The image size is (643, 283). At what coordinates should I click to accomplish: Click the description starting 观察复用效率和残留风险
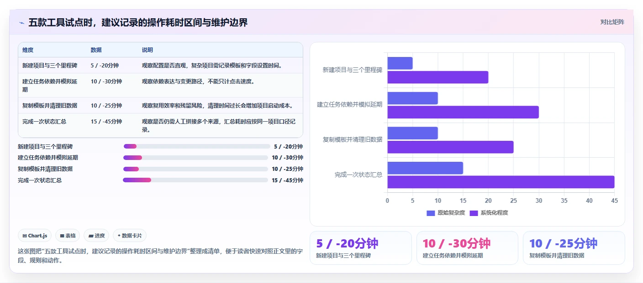[x=218, y=106]
